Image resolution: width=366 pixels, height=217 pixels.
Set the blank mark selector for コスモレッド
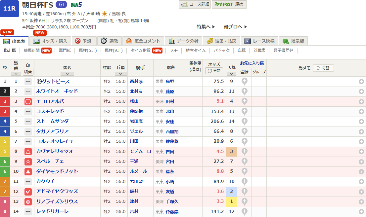28,112
